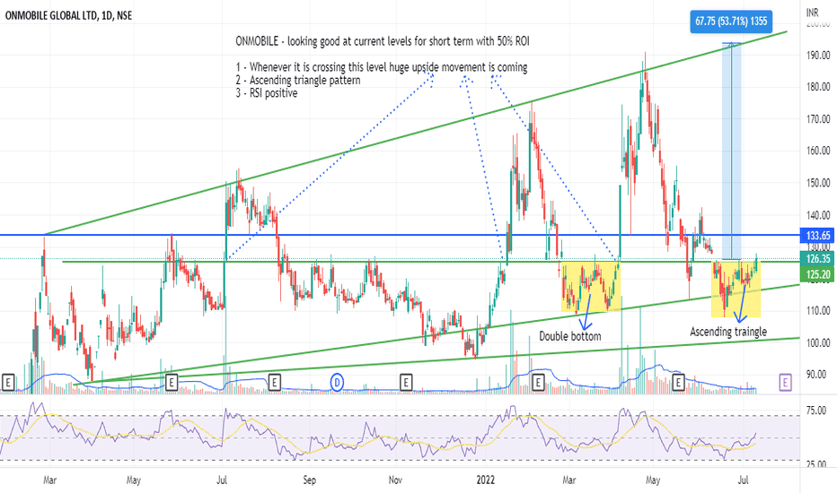The image size is (837, 493).
Task: Click the INR currency label
Action: (813, 13)
